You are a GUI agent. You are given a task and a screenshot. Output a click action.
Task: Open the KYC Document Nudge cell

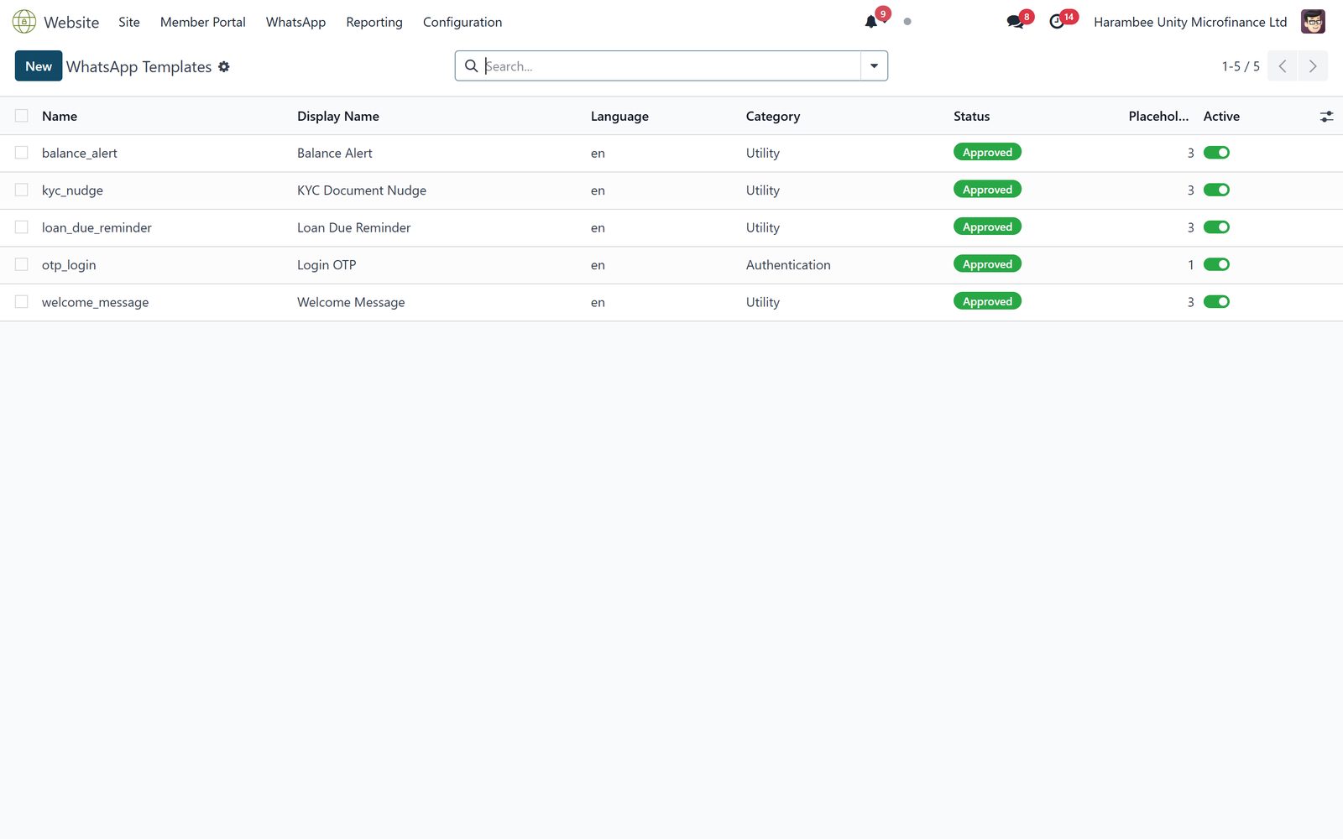362,190
